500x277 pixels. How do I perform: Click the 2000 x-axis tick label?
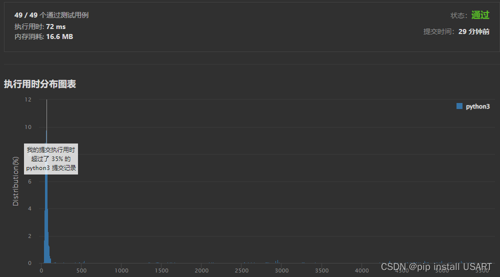(201, 270)
